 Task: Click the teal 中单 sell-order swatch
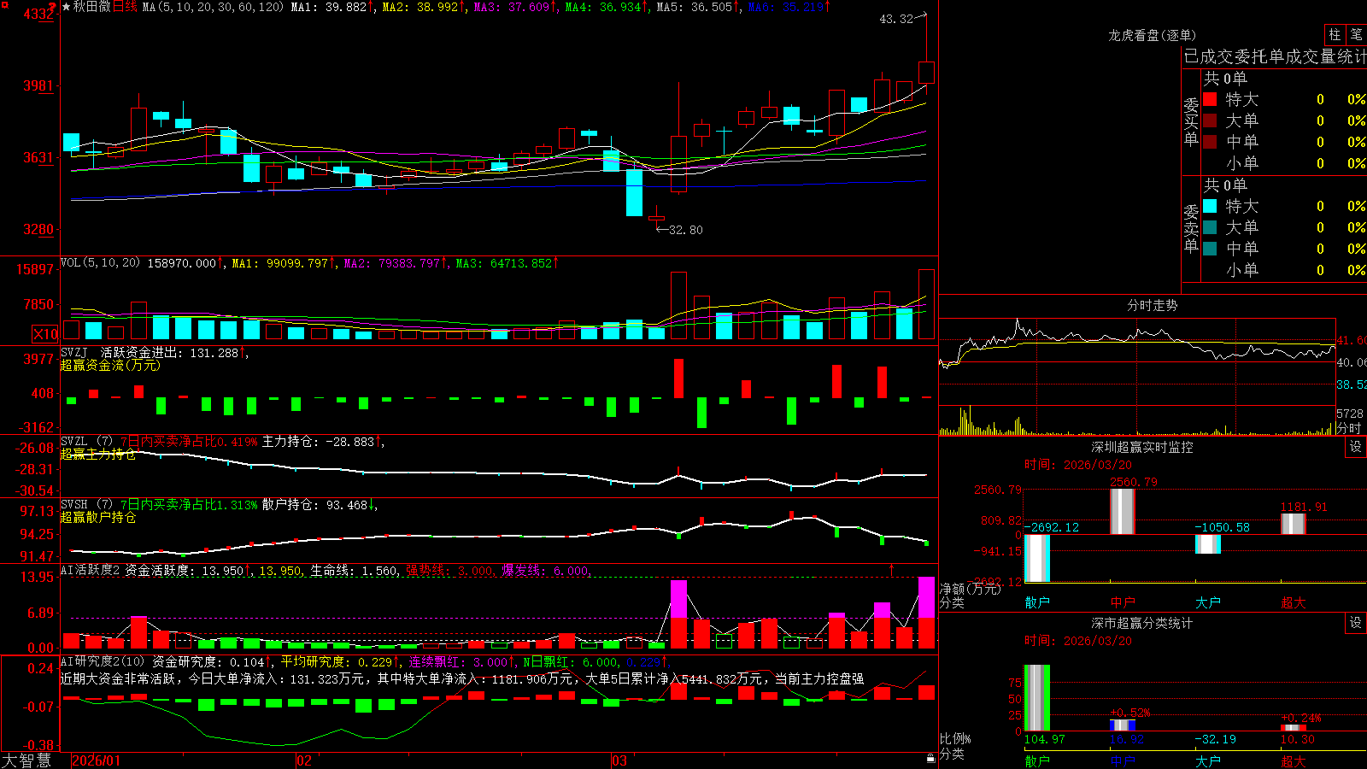tap(1210, 248)
